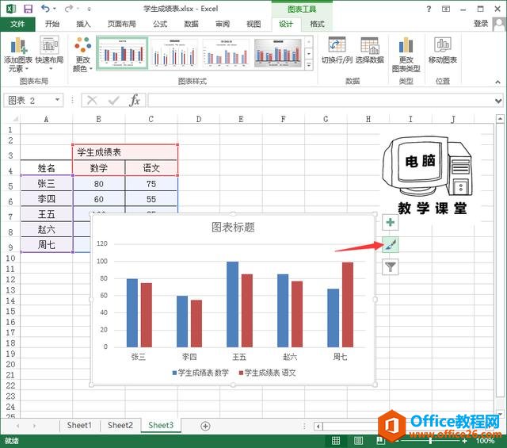Click vertical scrollbar up arrow
507x448 pixels.
500,119
